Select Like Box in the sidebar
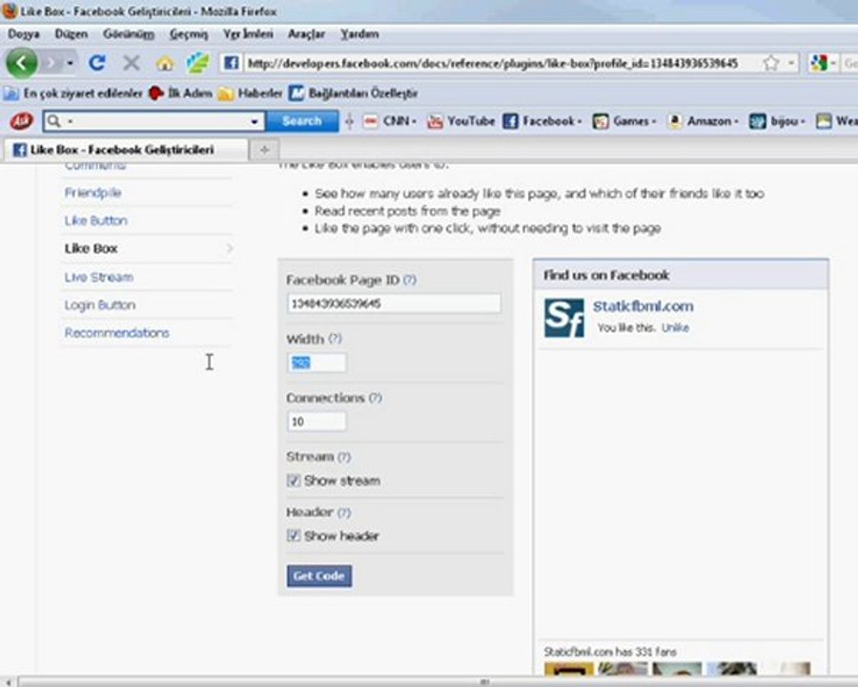Screen dimensions: 858x687 coord(91,248)
